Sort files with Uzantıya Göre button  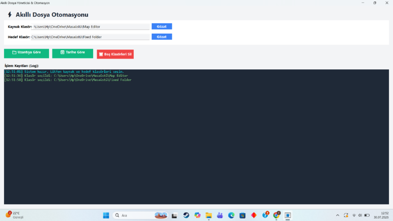[27, 54]
